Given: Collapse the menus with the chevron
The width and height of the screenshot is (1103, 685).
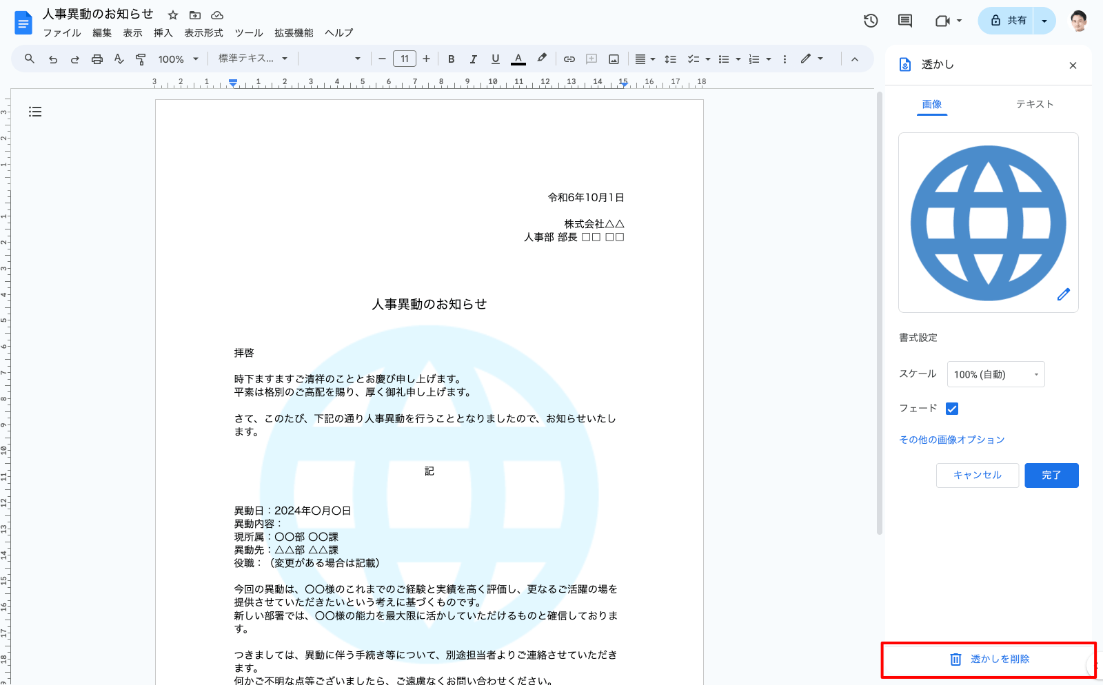Looking at the screenshot, I should (855, 59).
